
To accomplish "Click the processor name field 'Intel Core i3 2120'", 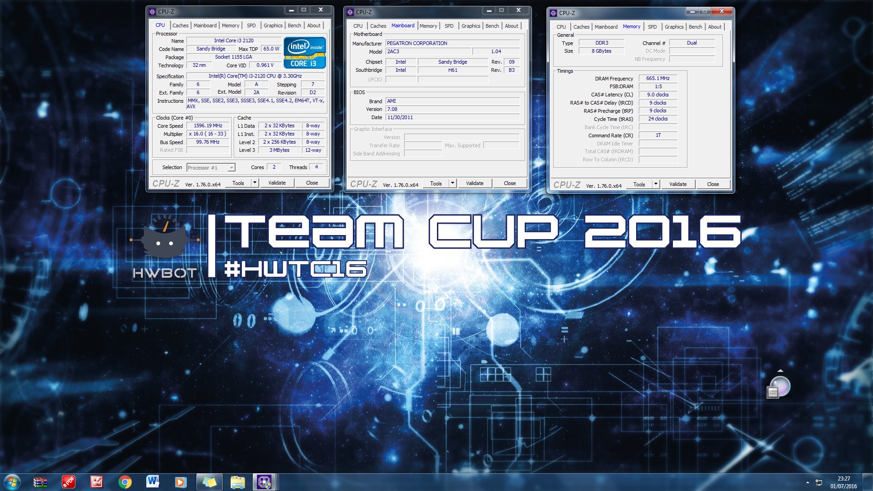I will point(234,40).
